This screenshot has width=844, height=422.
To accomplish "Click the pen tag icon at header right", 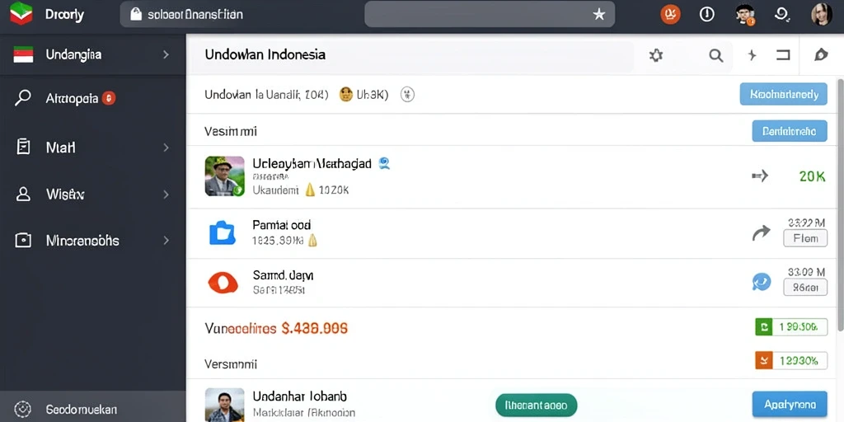I will pos(821,55).
